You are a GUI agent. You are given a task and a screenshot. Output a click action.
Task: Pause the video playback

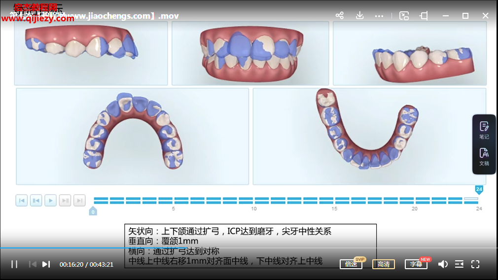[14, 264]
